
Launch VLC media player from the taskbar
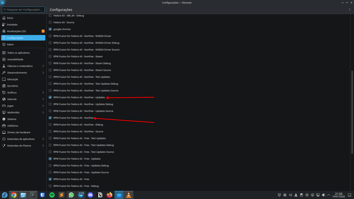[128, 195]
